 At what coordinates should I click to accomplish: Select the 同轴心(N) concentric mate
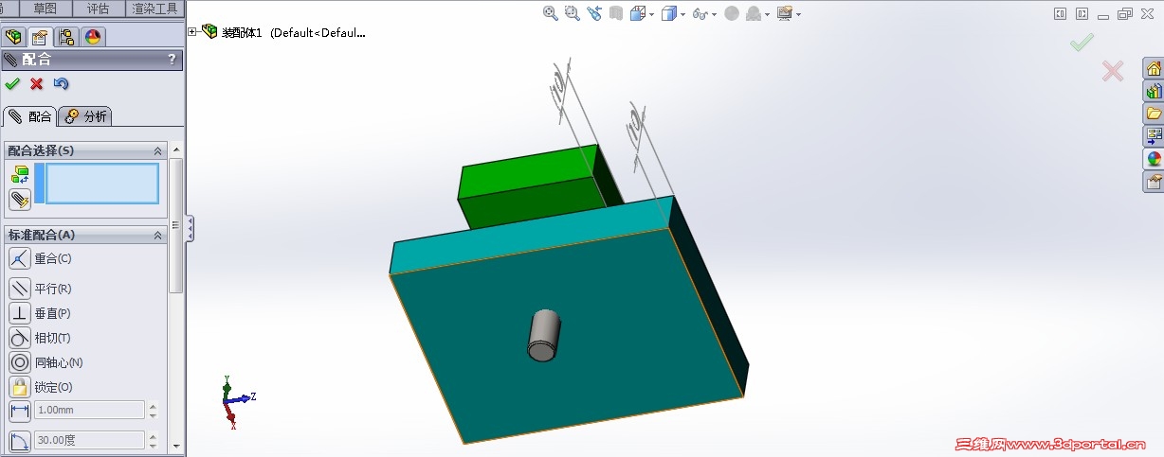pyautogui.click(x=20, y=362)
